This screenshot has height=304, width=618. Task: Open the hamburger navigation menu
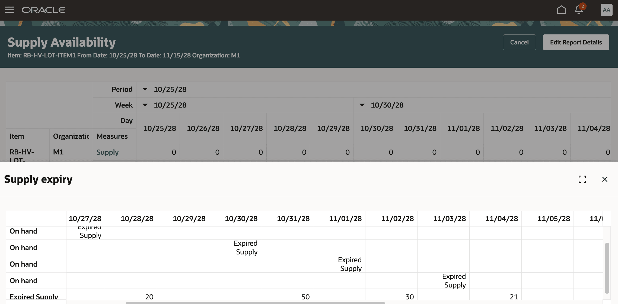[9, 10]
